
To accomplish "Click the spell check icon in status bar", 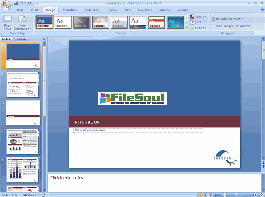I will (44, 195).
